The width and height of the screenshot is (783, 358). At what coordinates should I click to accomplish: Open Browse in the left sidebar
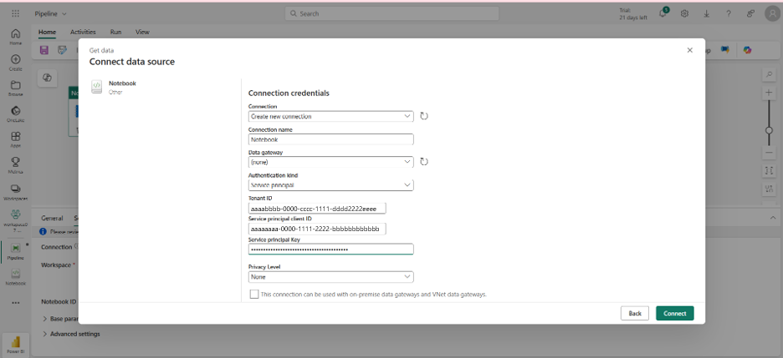16,88
